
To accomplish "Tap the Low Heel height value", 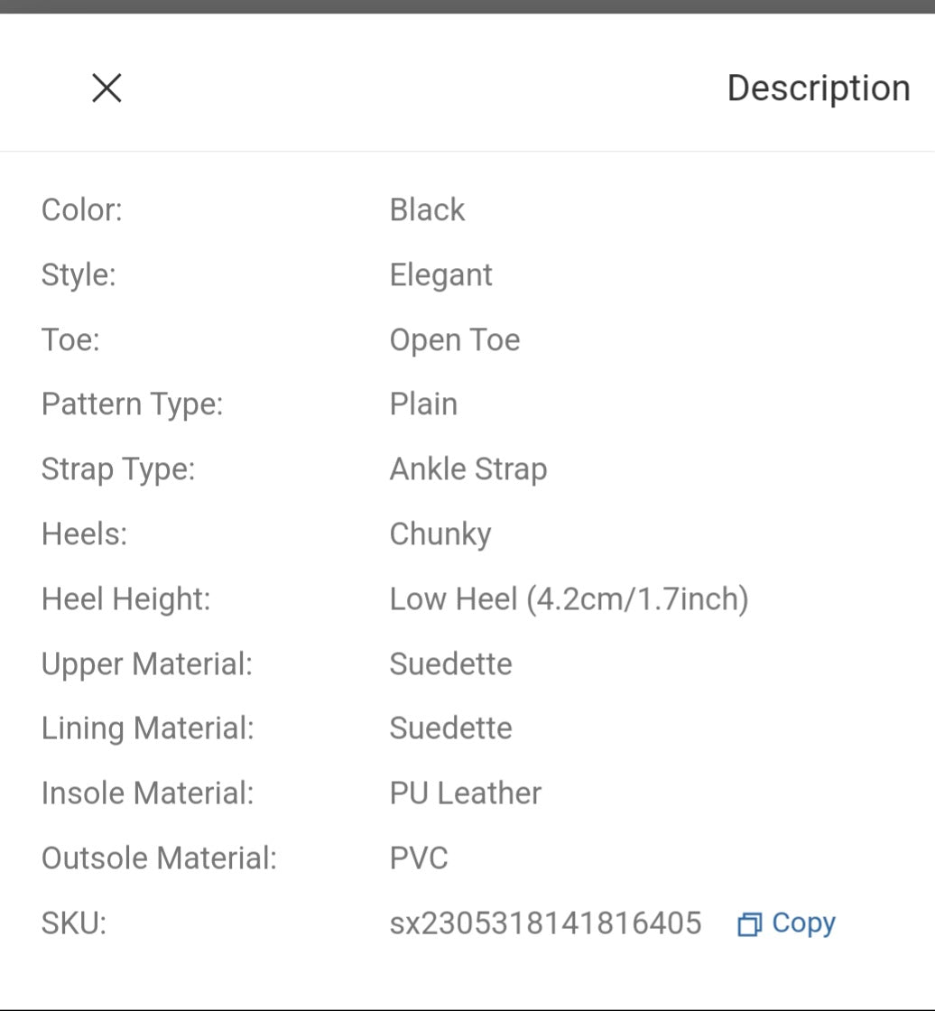I will 569,599.
